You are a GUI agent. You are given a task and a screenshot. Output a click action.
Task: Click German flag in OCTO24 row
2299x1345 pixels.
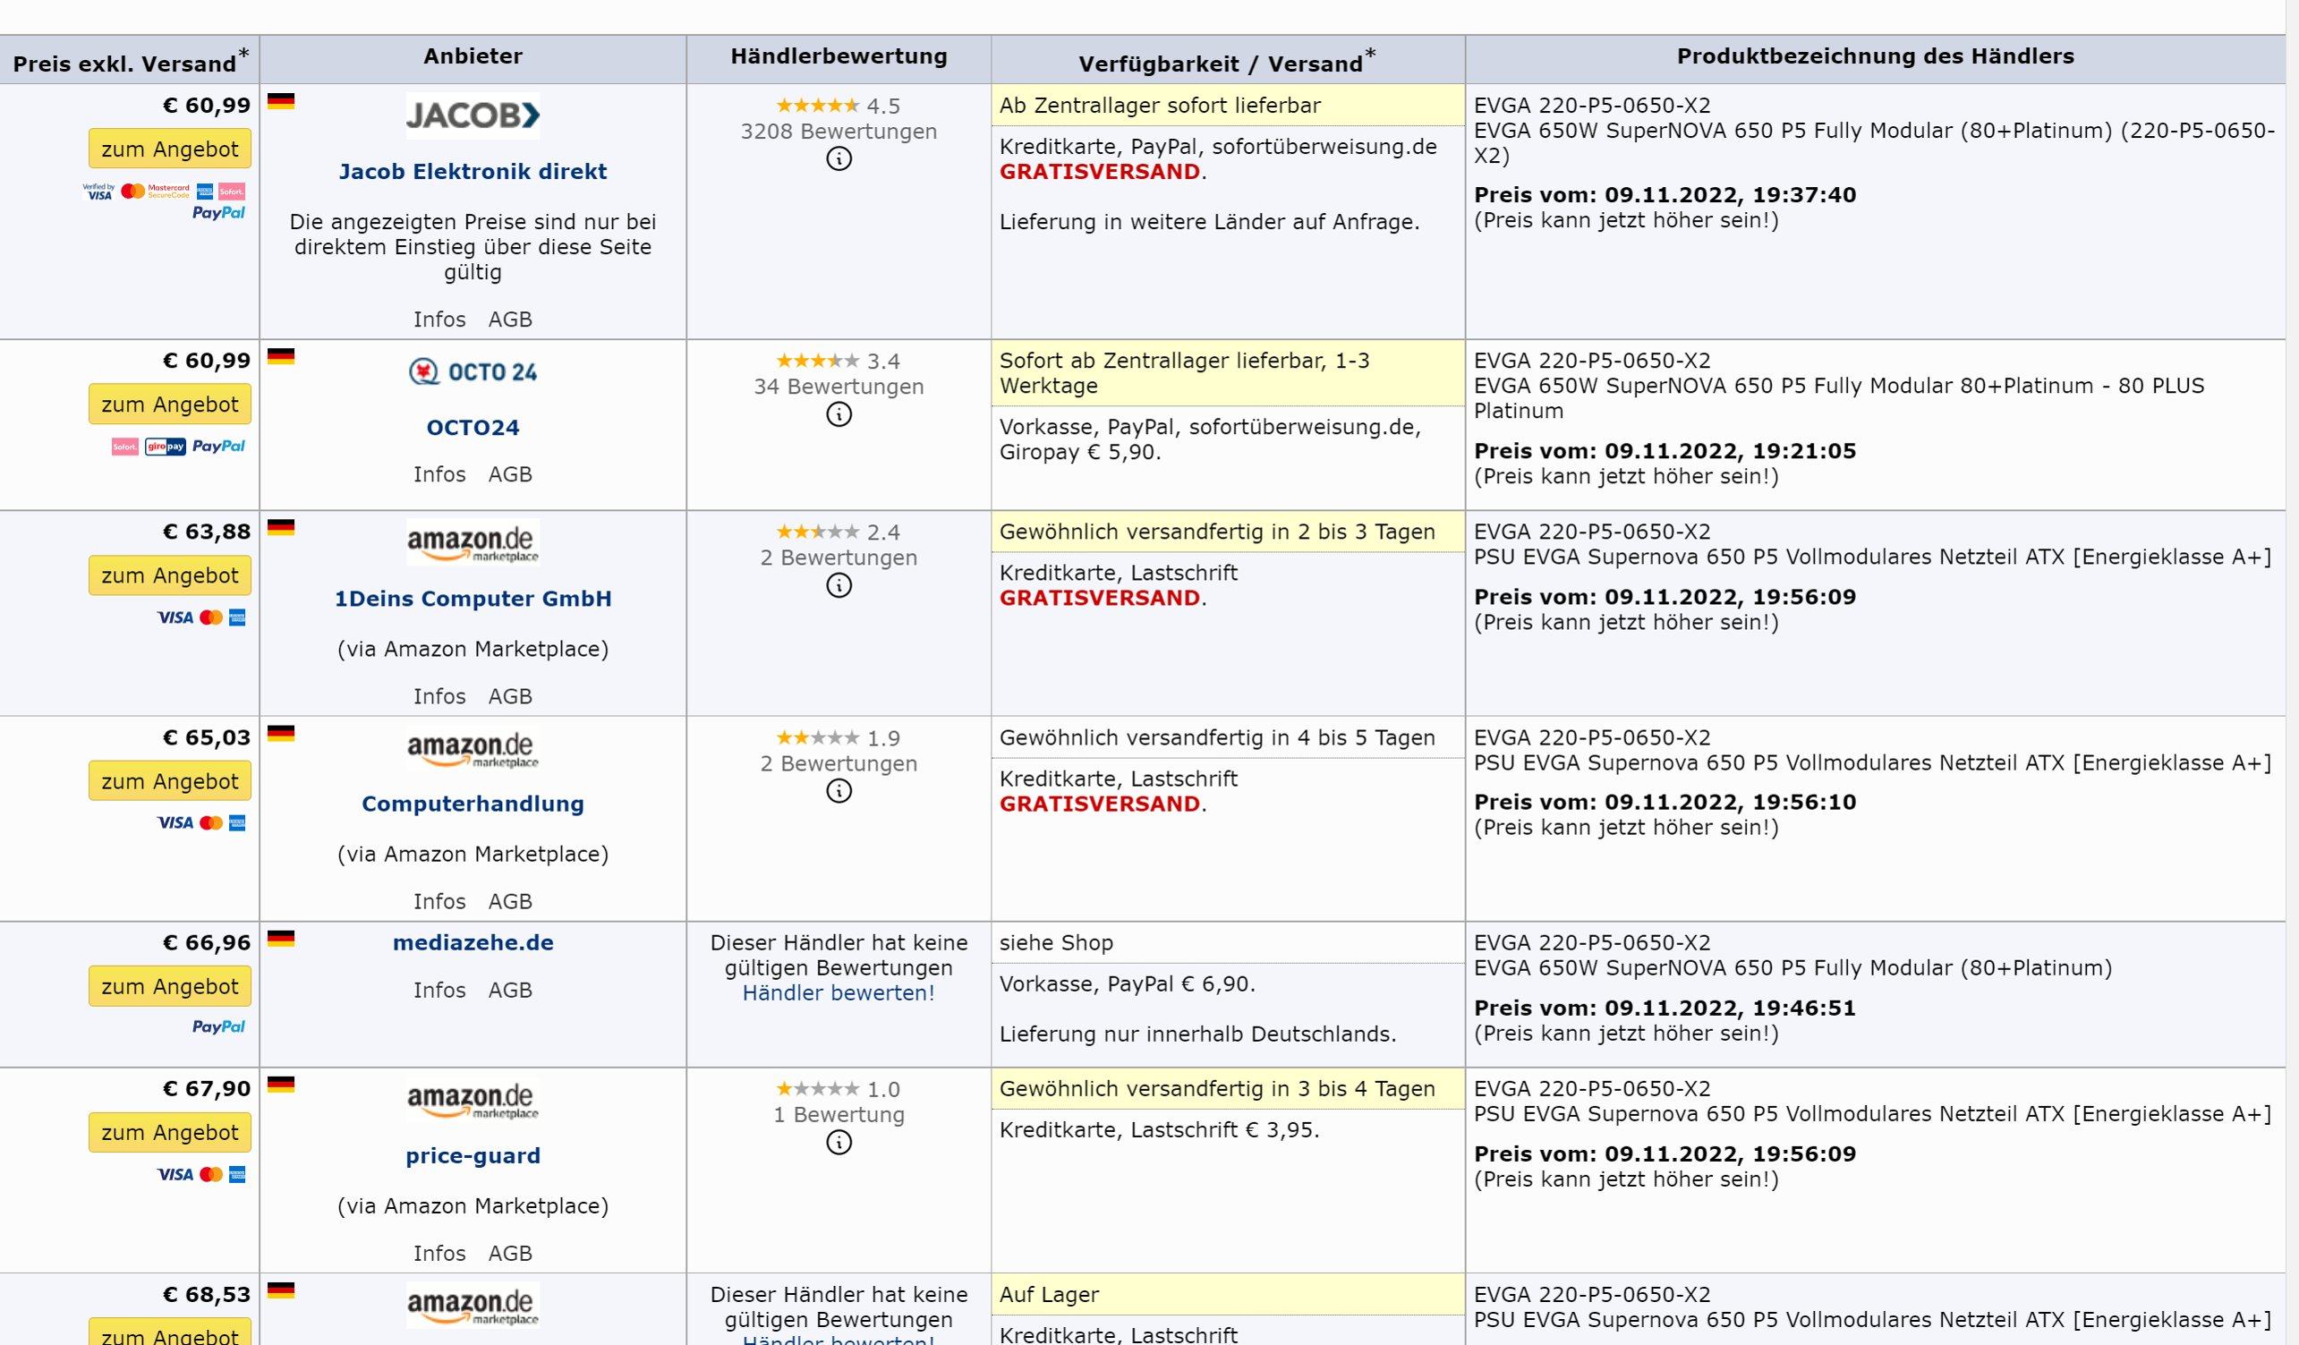(x=281, y=357)
